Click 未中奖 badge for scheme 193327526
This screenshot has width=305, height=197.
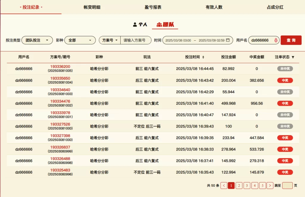tap(285, 126)
